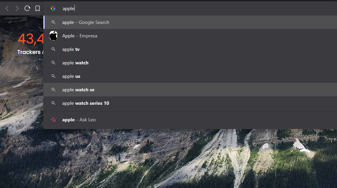Click magnifier icon next to 'apple us'

click(x=53, y=76)
